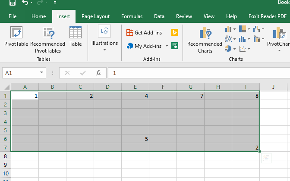The width and height of the screenshot is (290, 181).
Task: Select cell E6 containing 5
Action: click(135, 139)
